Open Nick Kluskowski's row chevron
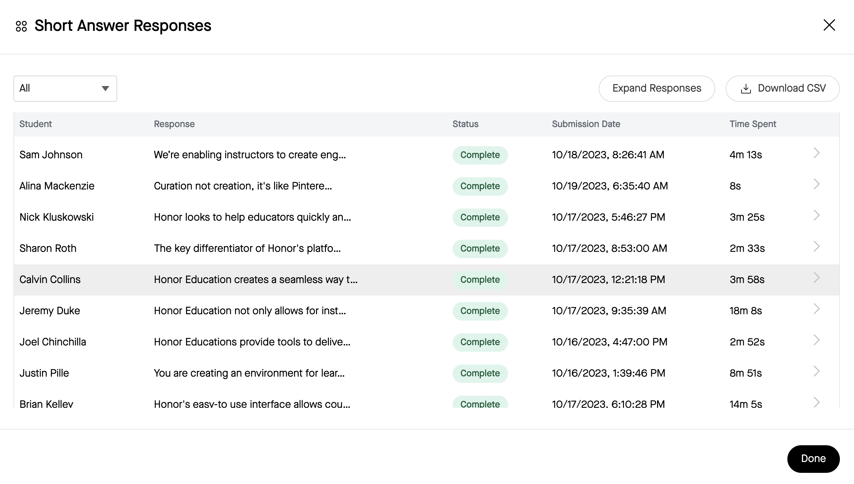The height and width of the screenshot is (484, 854). tap(817, 215)
